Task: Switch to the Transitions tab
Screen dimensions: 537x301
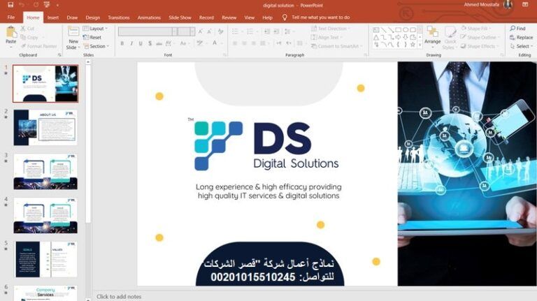Action: click(119, 17)
